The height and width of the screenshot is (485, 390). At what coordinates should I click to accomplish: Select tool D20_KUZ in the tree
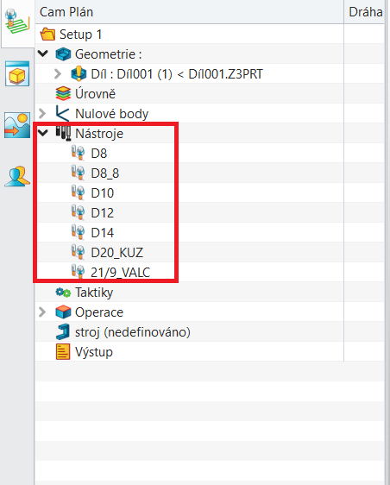116,253
